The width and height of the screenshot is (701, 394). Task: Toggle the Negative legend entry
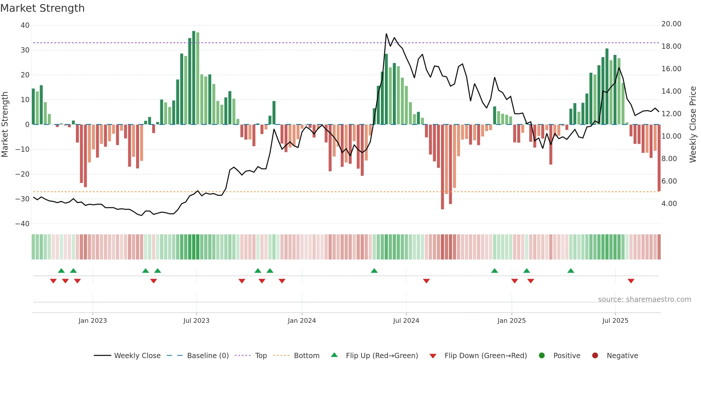pos(615,355)
